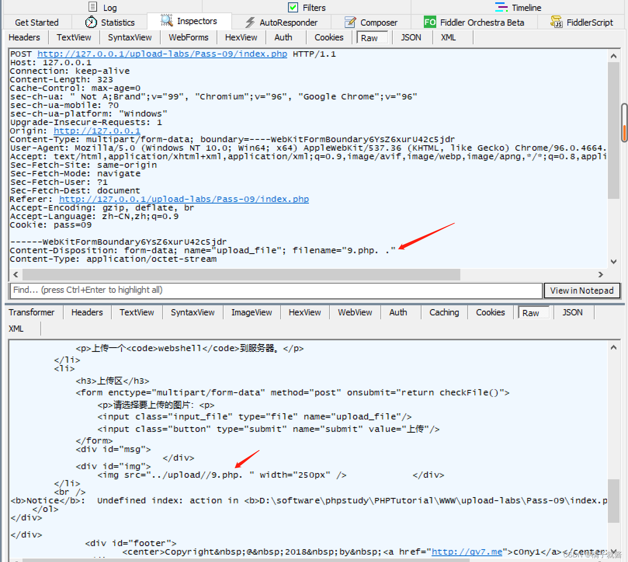Screen dimensions: 628x562
Task: Select response Headers tab
Action: [x=87, y=312]
